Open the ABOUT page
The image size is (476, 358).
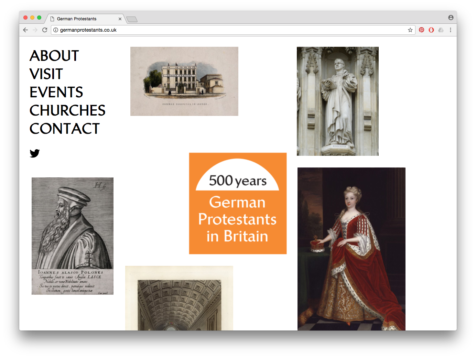(x=54, y=56)
